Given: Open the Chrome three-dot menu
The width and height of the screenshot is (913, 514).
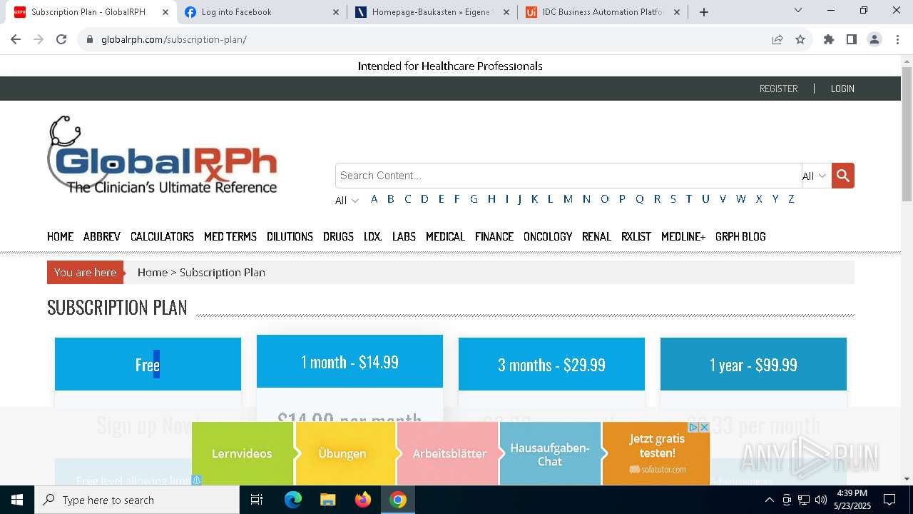Looking at the screenshot, I should point(897,39).
